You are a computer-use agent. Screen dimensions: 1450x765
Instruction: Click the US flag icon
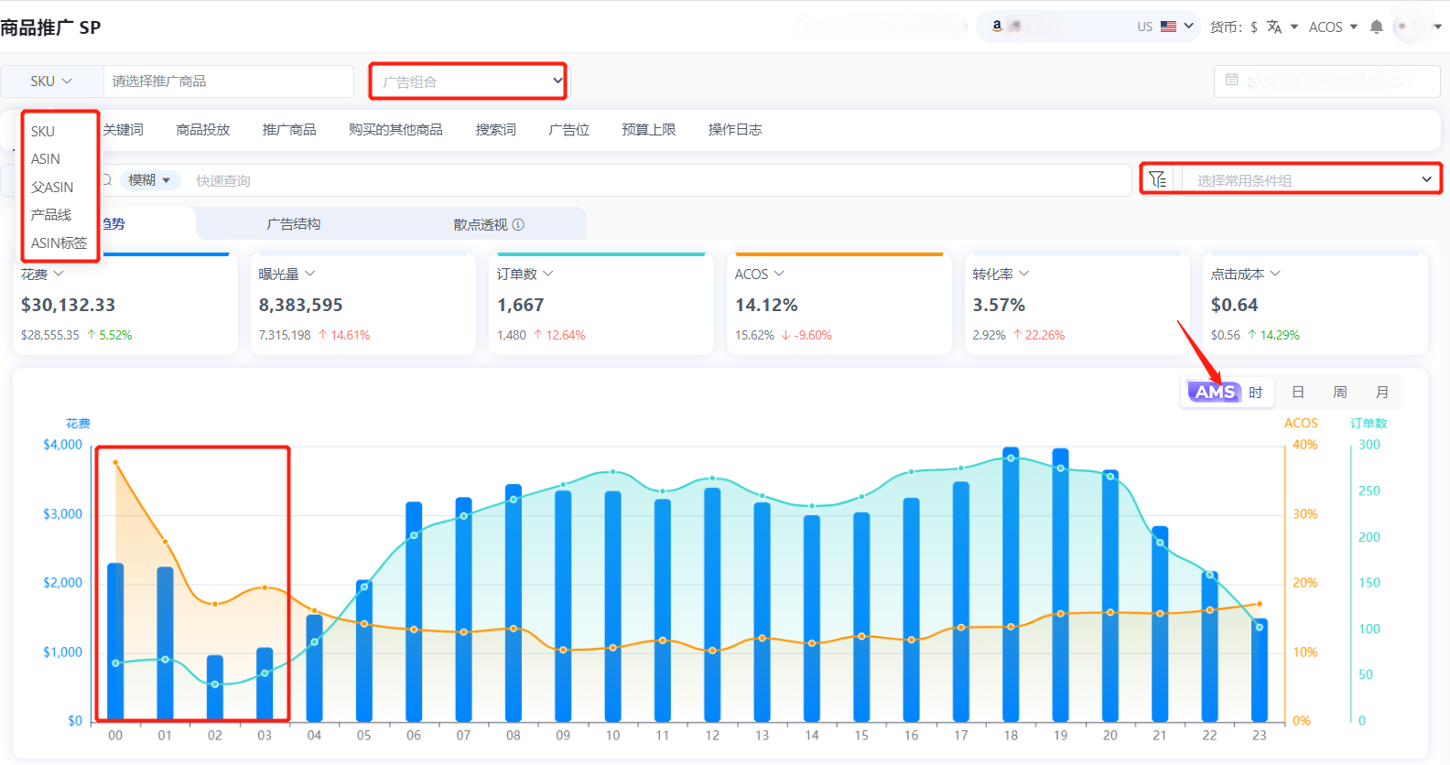coord(1168,27)
